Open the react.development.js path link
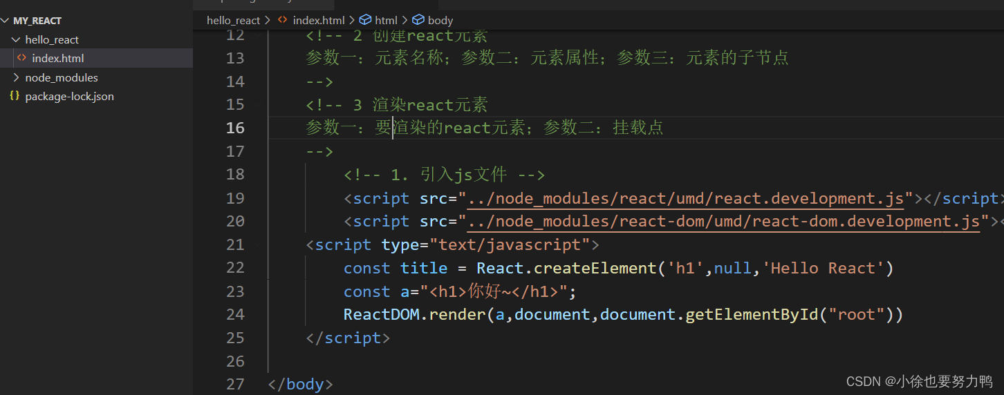 [686, 199]
